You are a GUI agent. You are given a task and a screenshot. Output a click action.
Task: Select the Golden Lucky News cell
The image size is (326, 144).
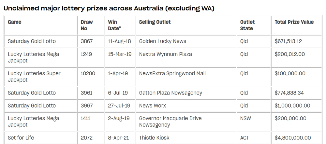[186, 41]
